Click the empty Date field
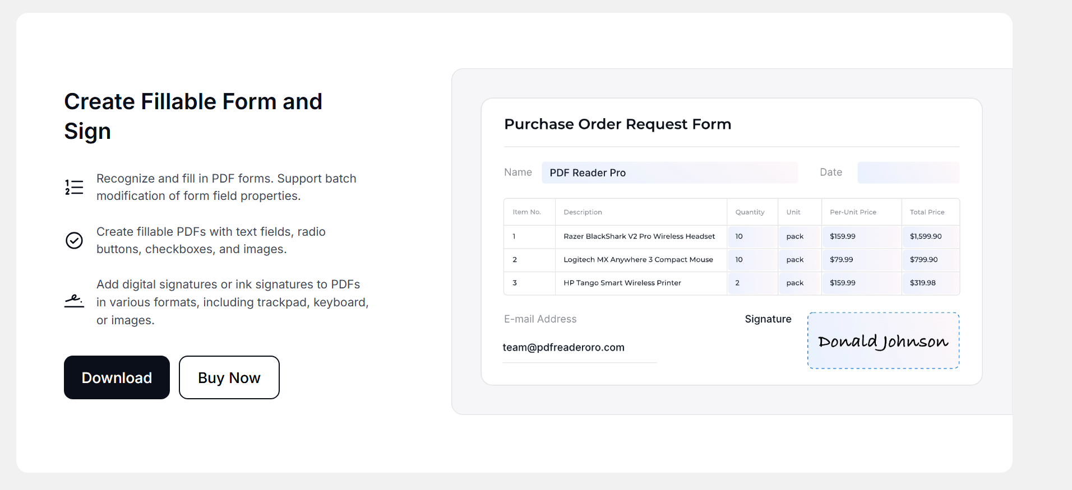The height and width of the screenshot is (490, 1072). (908, 172)
